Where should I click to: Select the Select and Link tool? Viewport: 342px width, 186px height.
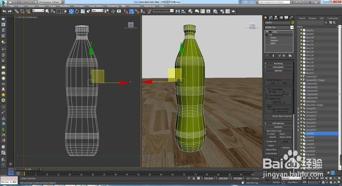(16, 11)
